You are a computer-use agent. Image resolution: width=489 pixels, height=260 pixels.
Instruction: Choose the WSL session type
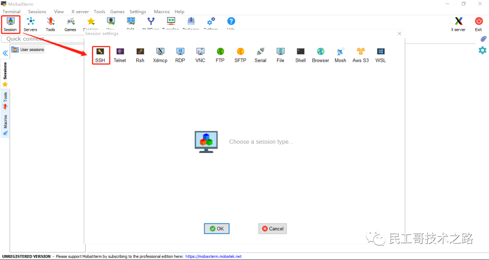(381, 55)
